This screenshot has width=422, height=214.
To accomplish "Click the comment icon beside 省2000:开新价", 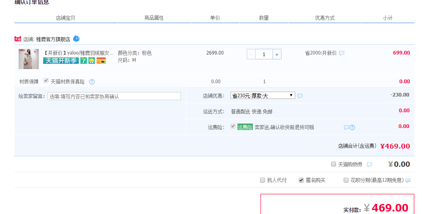I will [342, 53].
